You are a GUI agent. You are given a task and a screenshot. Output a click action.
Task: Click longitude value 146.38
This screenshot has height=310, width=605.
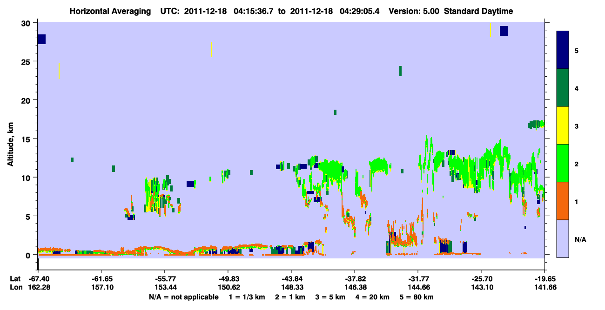(x=355, y=288)
